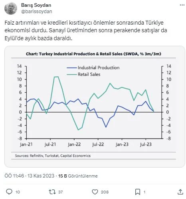This screenshot has height=199, width=186.
Task: Bookmark this tweet
Action: (x=138, y=192)
